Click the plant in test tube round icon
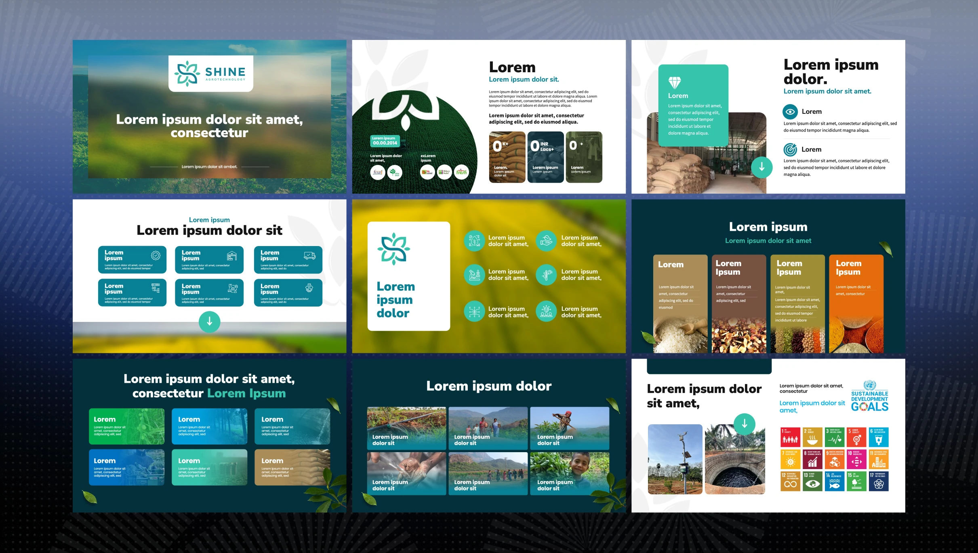Screen dimensions: 978x553 point(546,275)
